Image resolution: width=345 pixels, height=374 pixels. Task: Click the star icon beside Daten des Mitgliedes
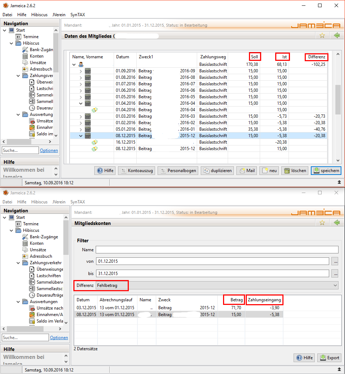(322, 36)
